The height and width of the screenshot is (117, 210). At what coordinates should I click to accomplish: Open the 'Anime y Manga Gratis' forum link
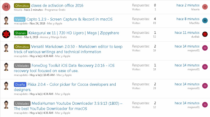(x=53, y=37)
